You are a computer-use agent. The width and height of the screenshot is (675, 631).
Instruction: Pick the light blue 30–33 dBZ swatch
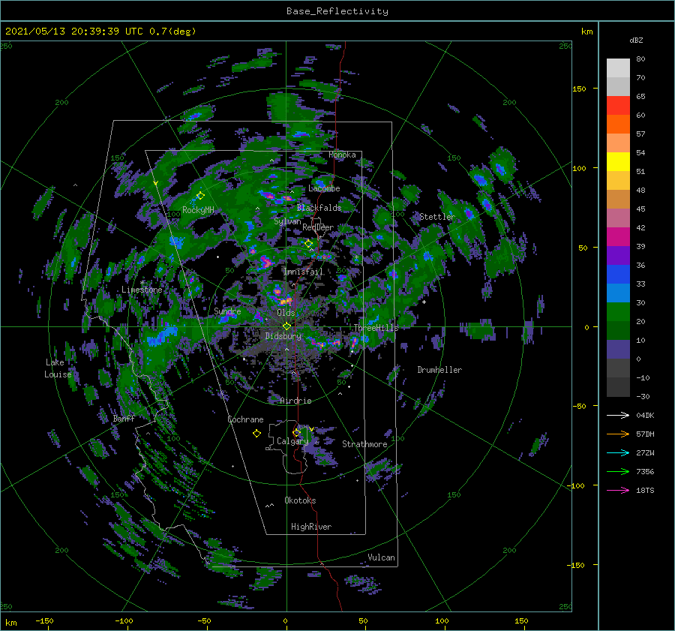(618, 293)
